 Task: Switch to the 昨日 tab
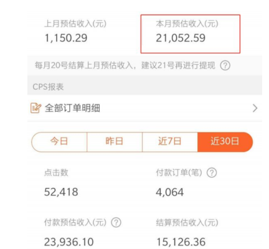[x=115, y=142]
